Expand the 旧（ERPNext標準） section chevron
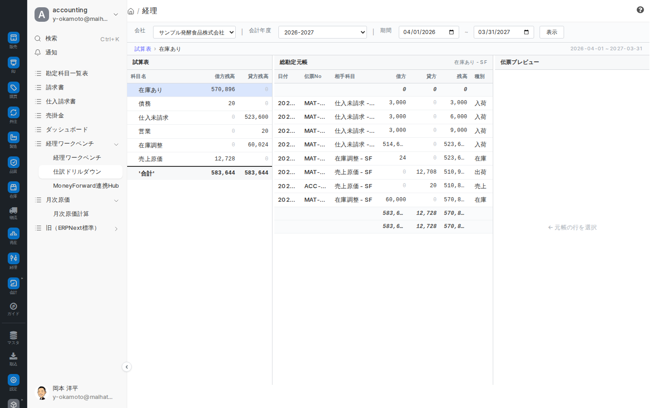 click(x=116, y=228)
